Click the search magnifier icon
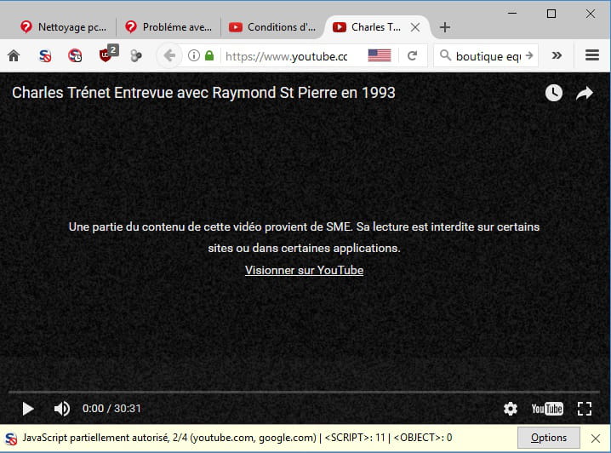This screenshot has width=611, height=453. coord(445,55)
